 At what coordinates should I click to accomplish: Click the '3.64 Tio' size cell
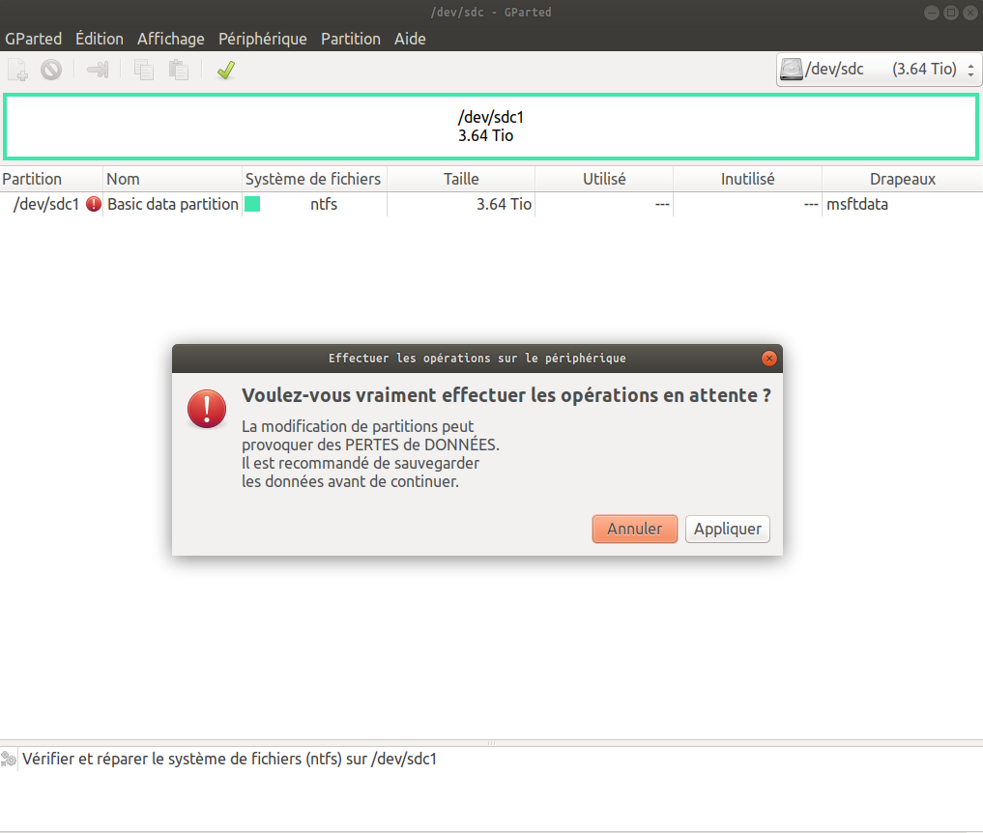tap(504, 204)
